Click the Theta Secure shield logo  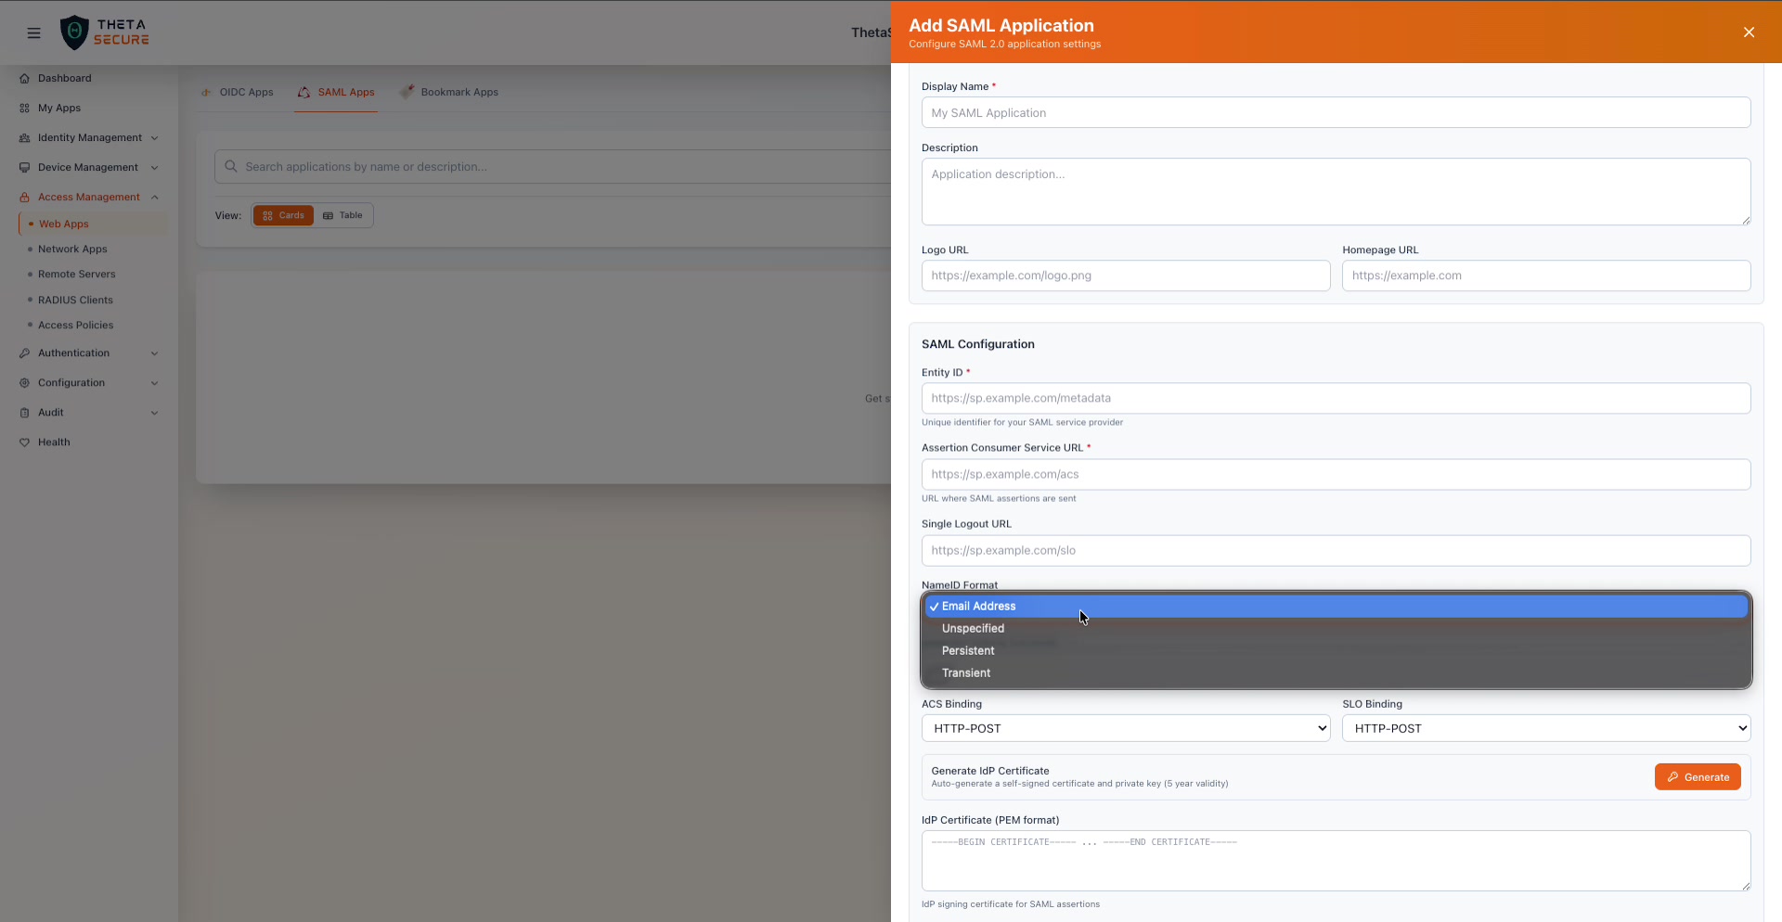74,32
